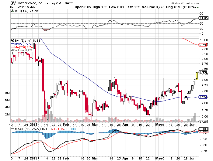The width and height of the screenshot is (213, 161).
Task: Click the Chg +0.31 (+3.87%) value
Action: (x=181, y=7)
